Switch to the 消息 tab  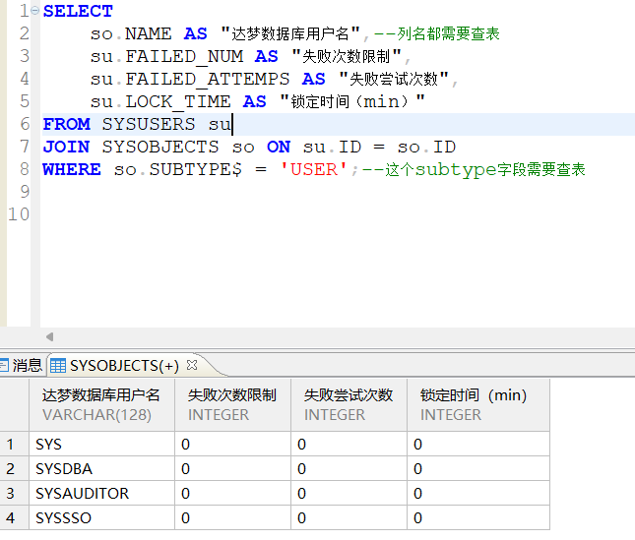(26, 366)
